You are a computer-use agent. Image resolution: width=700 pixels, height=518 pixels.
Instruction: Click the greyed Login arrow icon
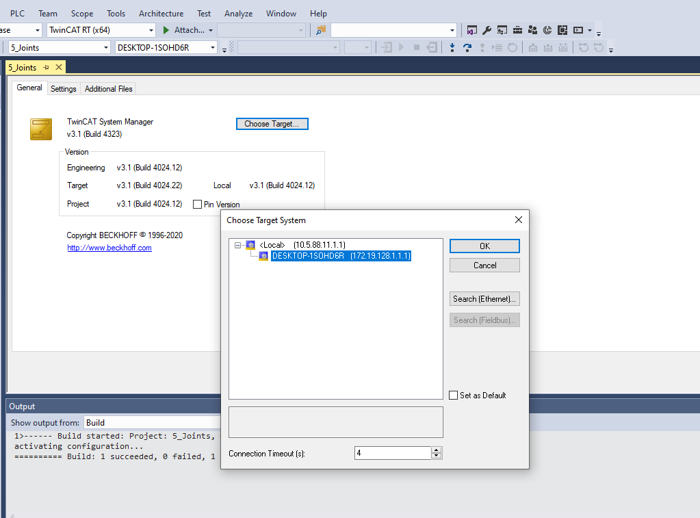coord(387,47)
